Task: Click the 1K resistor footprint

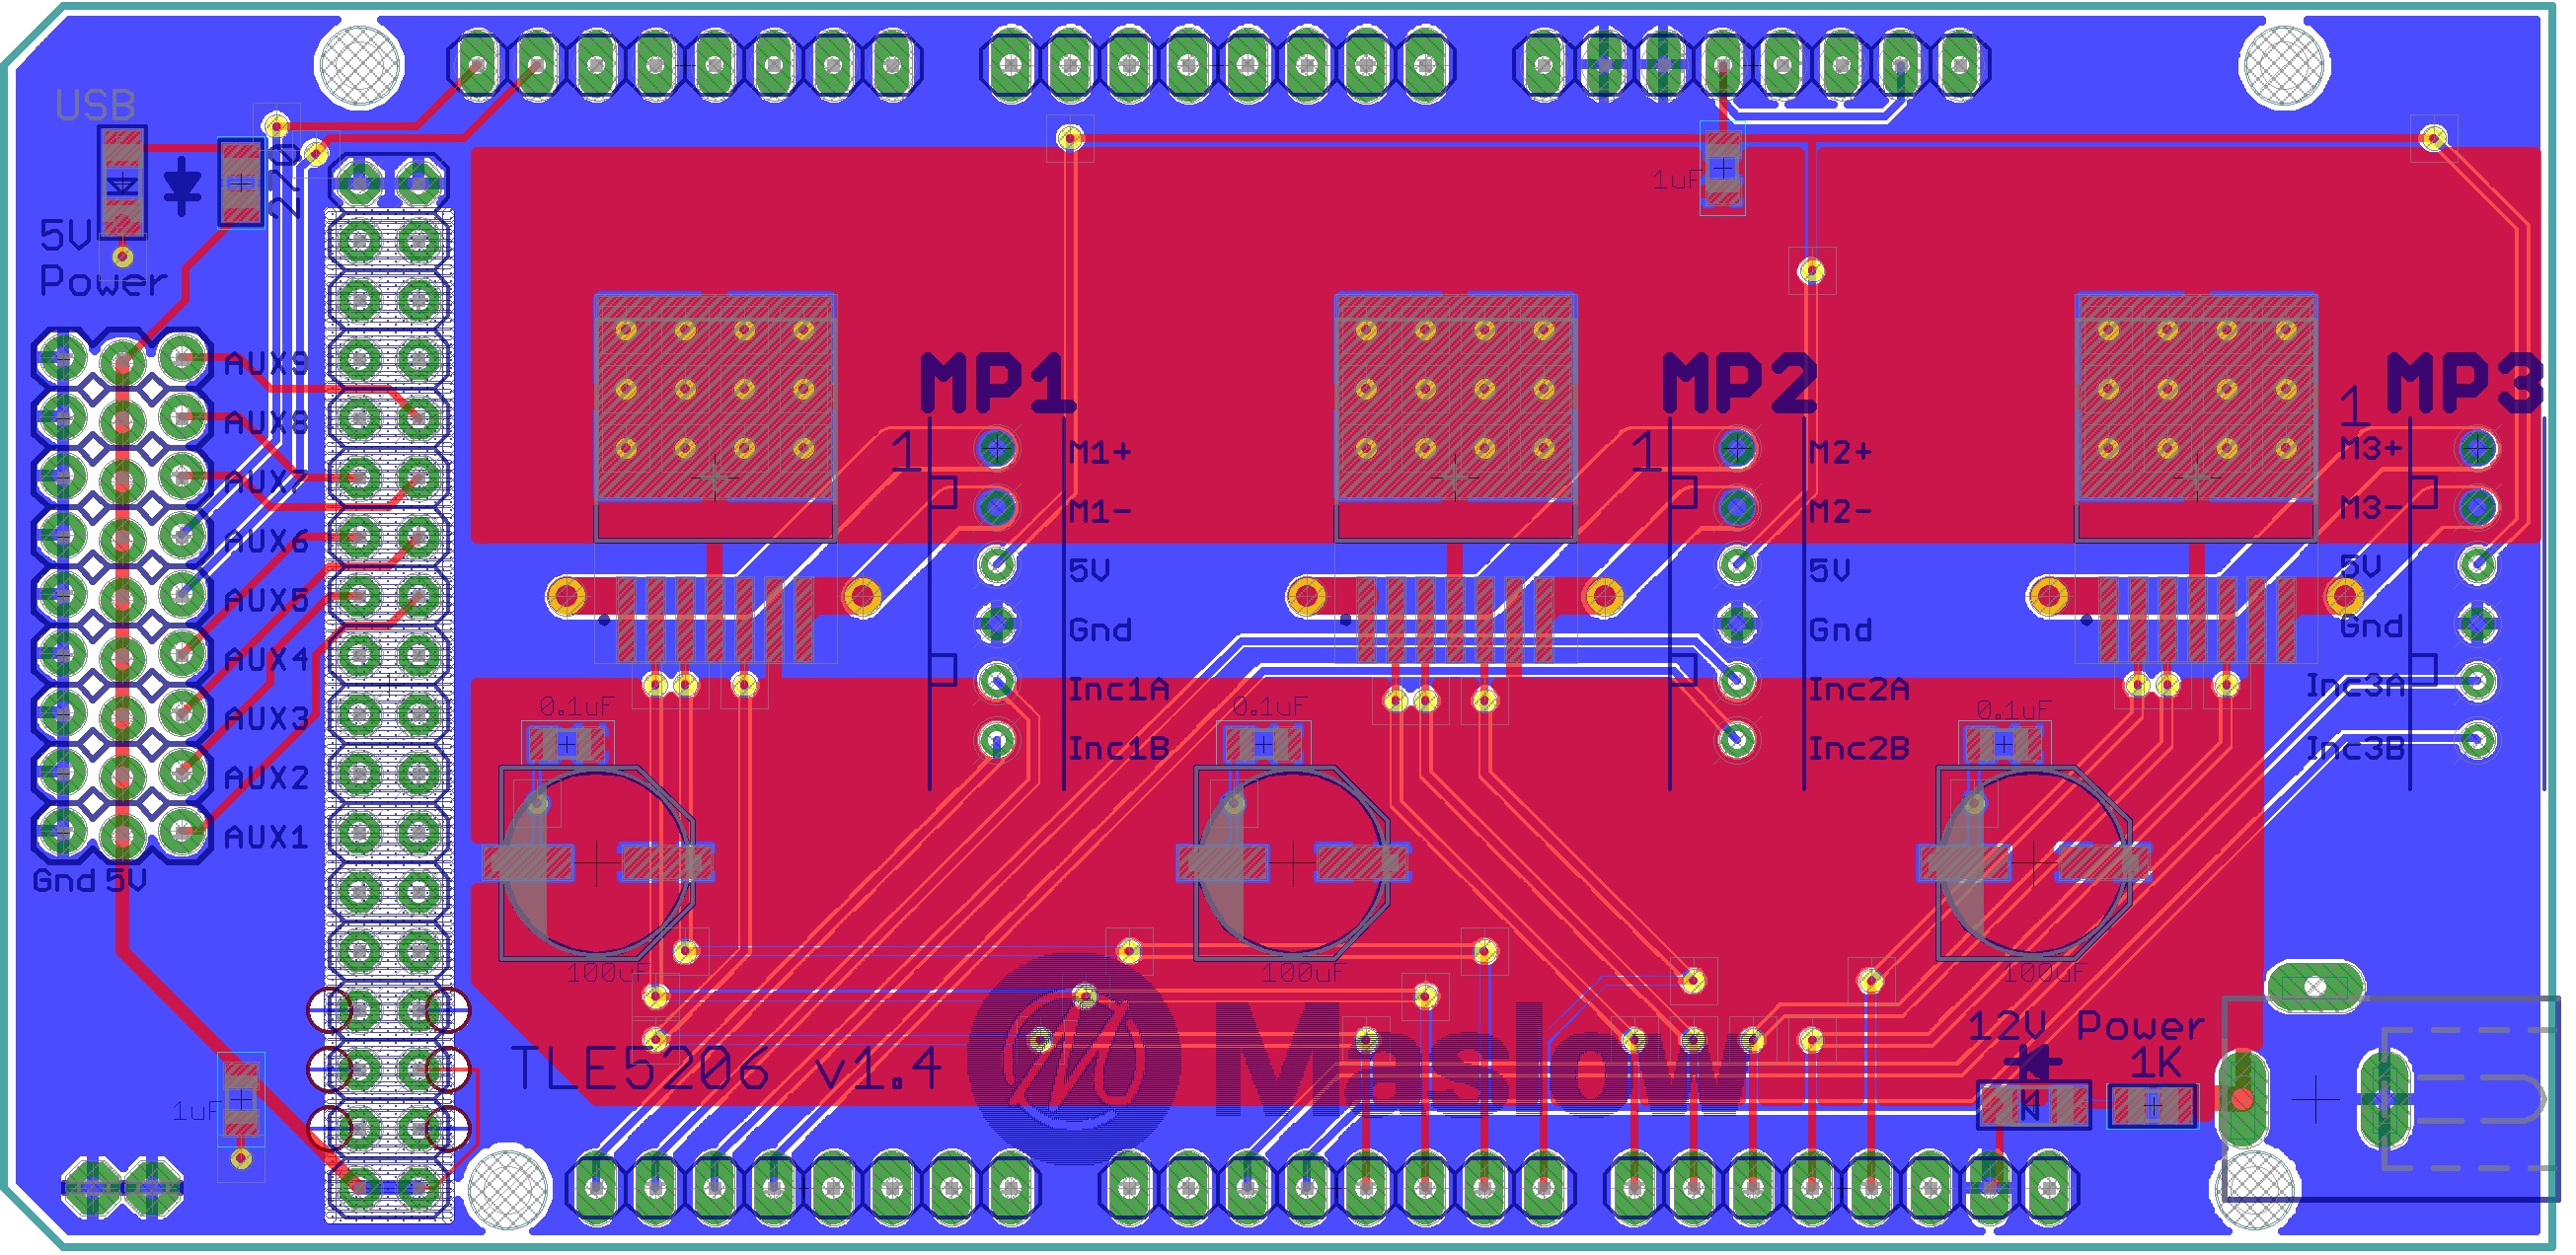Action: (2153, 1107)
